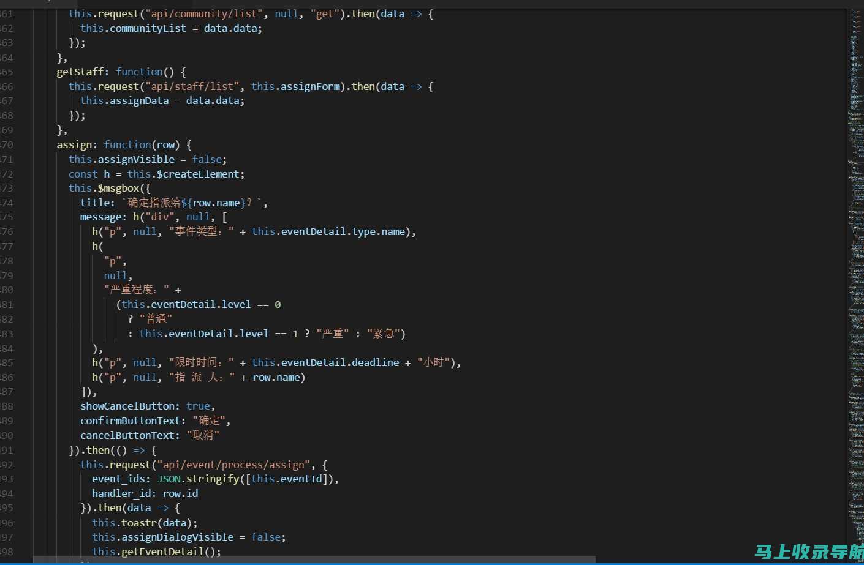Click the "紧急" string
864x565 pixels.
click(384, 334)
